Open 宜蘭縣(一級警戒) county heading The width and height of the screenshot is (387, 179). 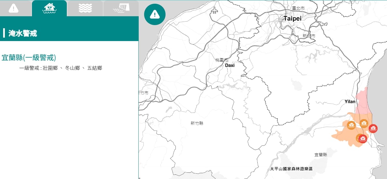pos(29,58)
